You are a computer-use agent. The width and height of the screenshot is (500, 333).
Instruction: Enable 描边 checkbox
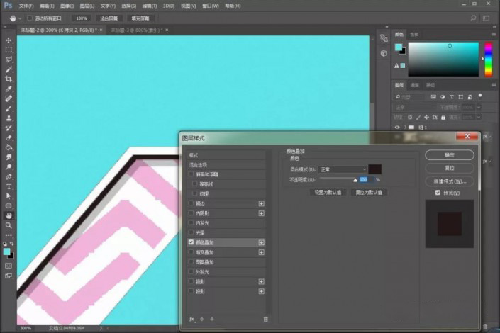(x=191, y=203)
